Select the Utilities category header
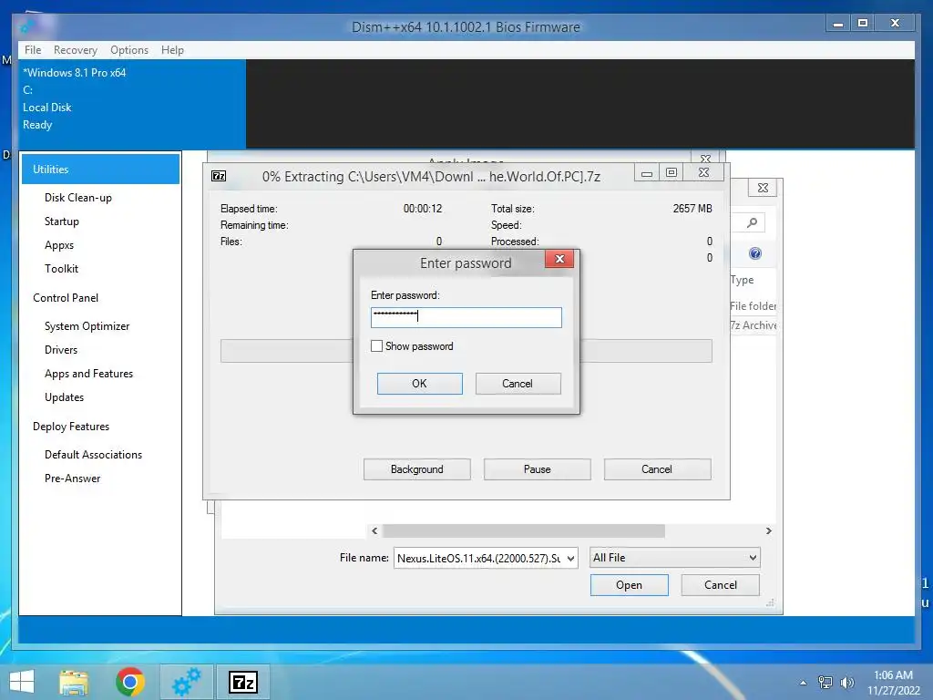This screenshot has height=700, width=933. (100, 169)
